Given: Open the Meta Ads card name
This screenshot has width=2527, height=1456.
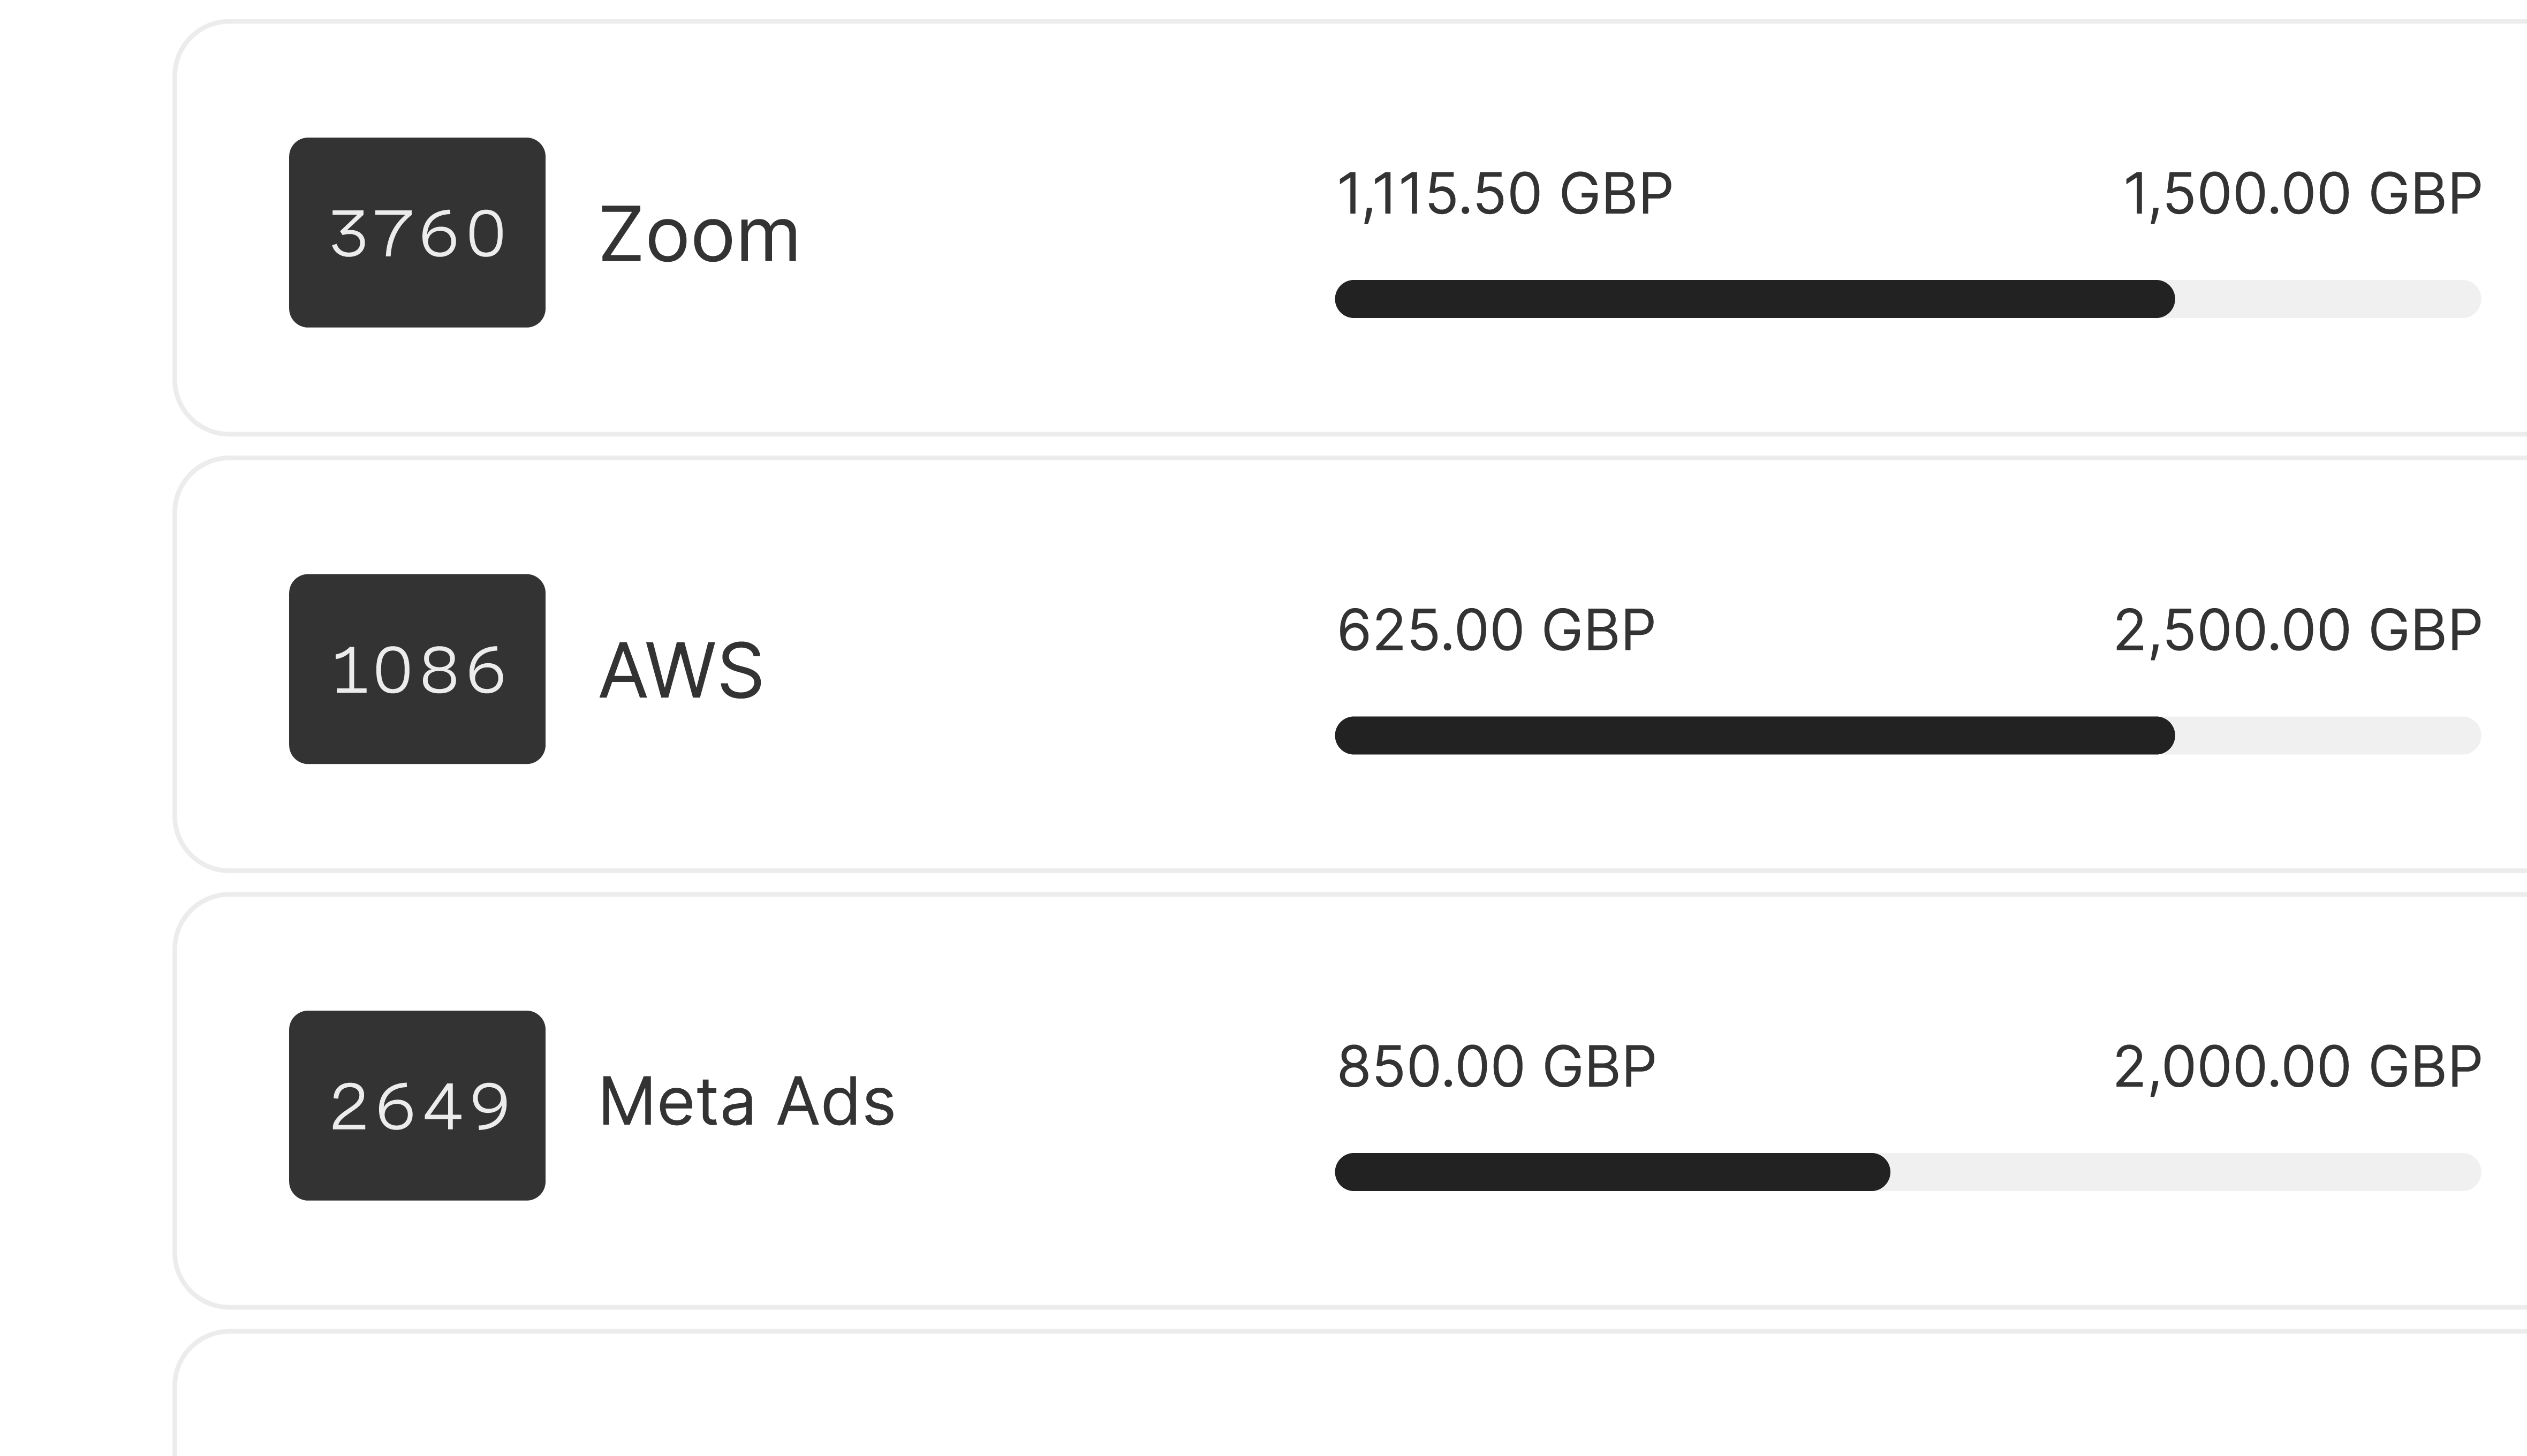Looking at the screenshot, I should 746,1102.
